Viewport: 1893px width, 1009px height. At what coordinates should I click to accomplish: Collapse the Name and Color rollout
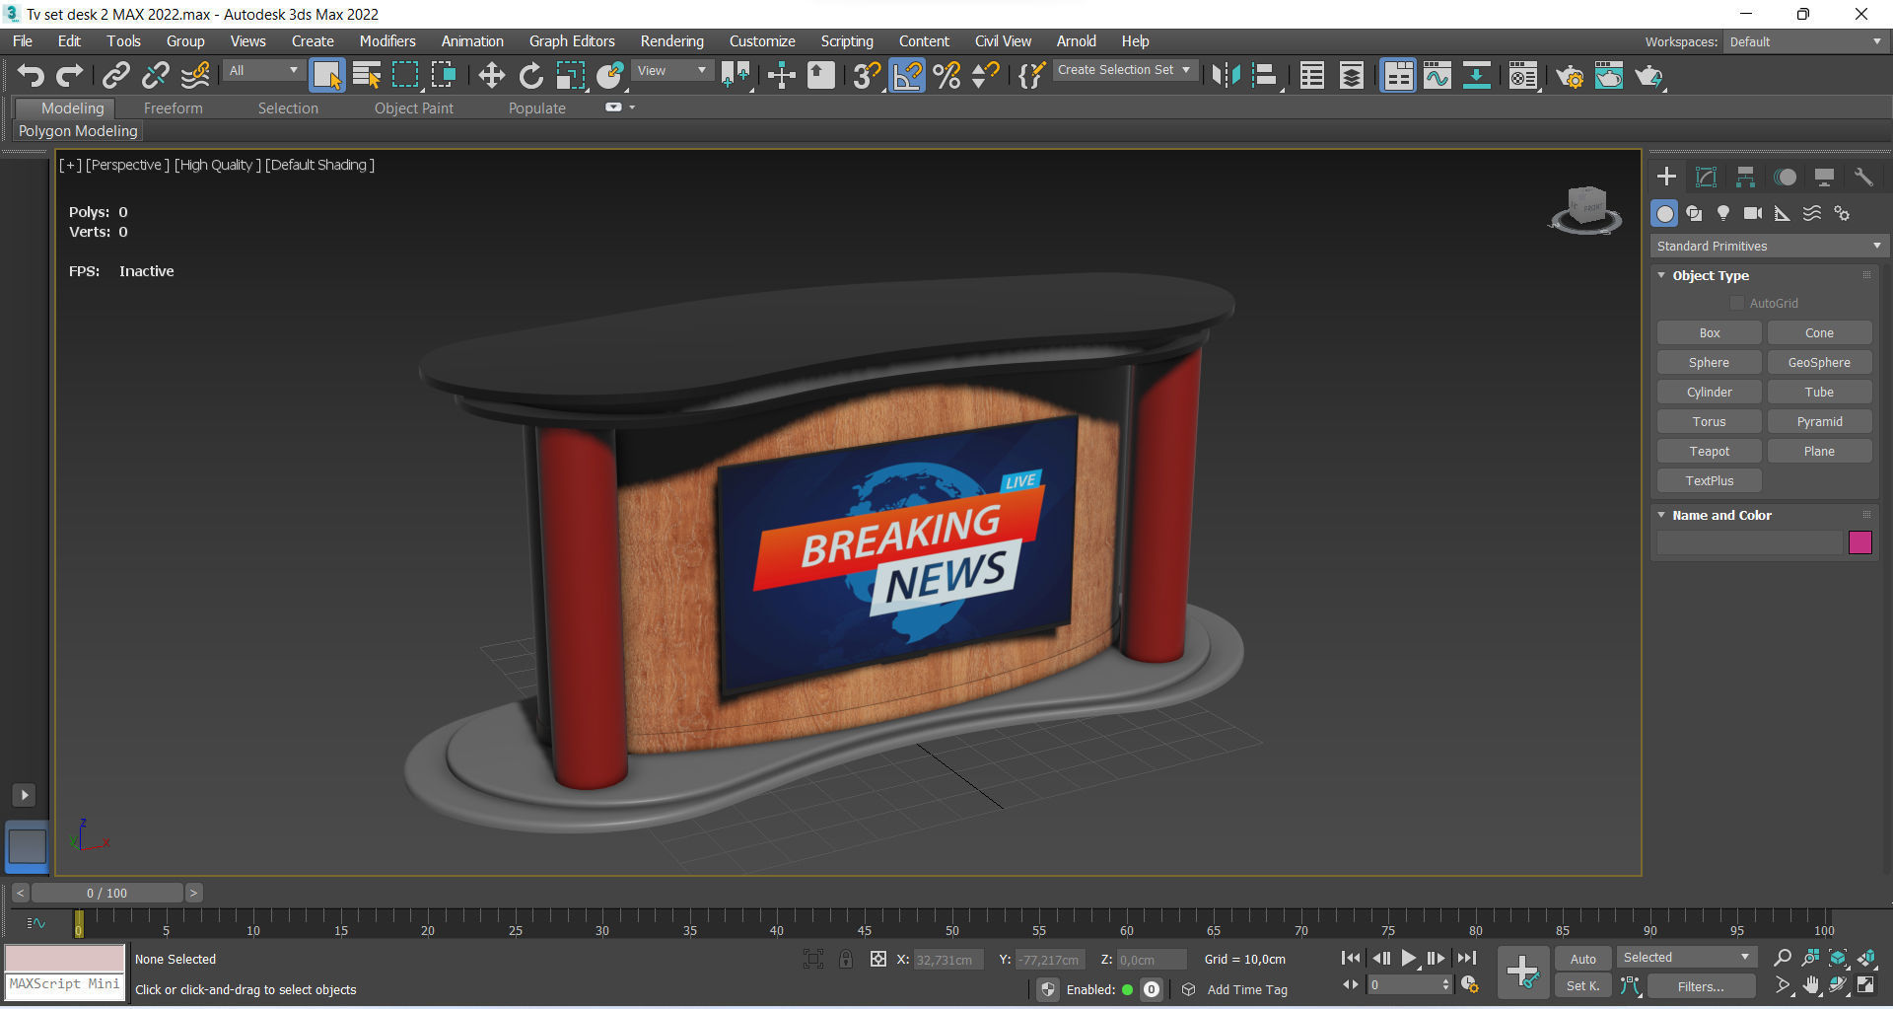[1721, 515]
